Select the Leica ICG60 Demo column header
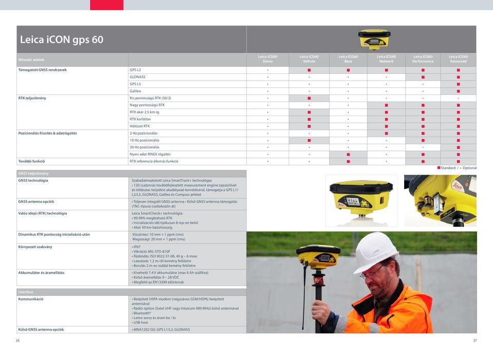Viewport: 493px width, 343px height. click(268, 59)
